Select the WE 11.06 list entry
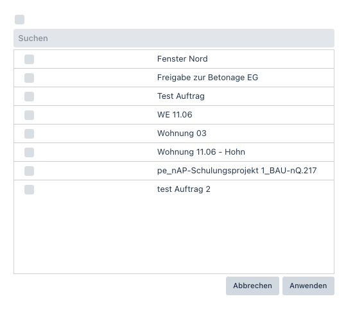Viewport: 346px width, 310px height. coord(175,115)
